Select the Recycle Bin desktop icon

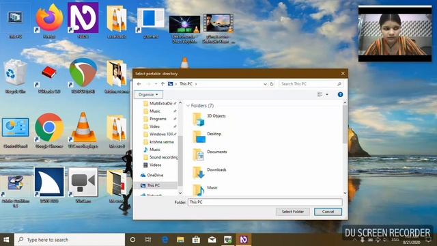pyautogui.click(x=15, y=76)
